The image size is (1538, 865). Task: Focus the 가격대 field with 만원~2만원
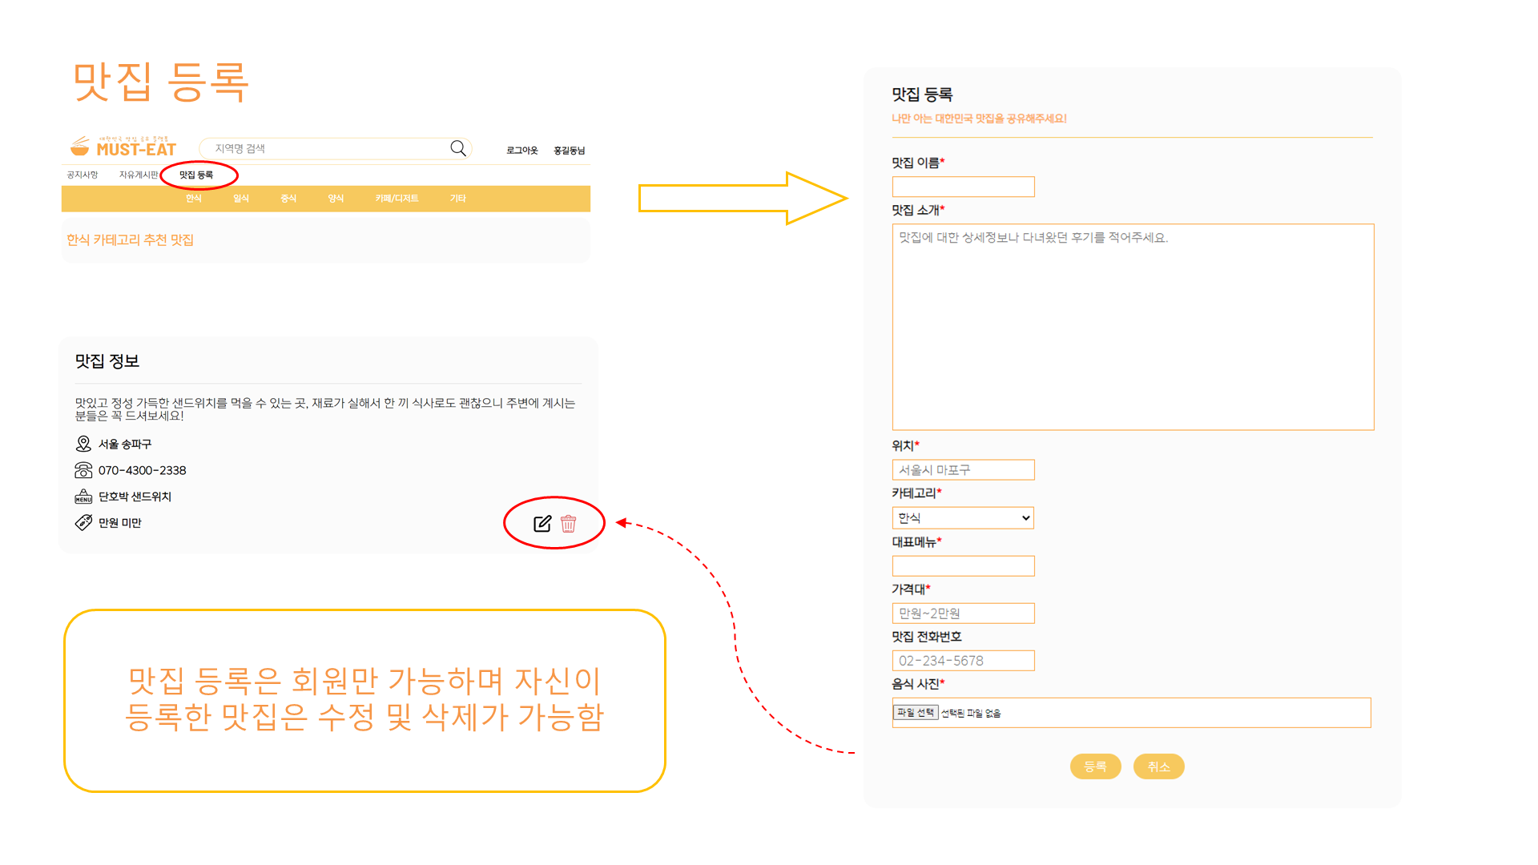click(963, 614)
